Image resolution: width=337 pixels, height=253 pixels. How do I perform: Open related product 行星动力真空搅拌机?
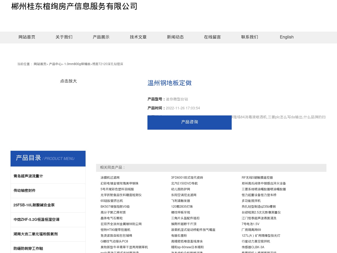coord(256,241)
